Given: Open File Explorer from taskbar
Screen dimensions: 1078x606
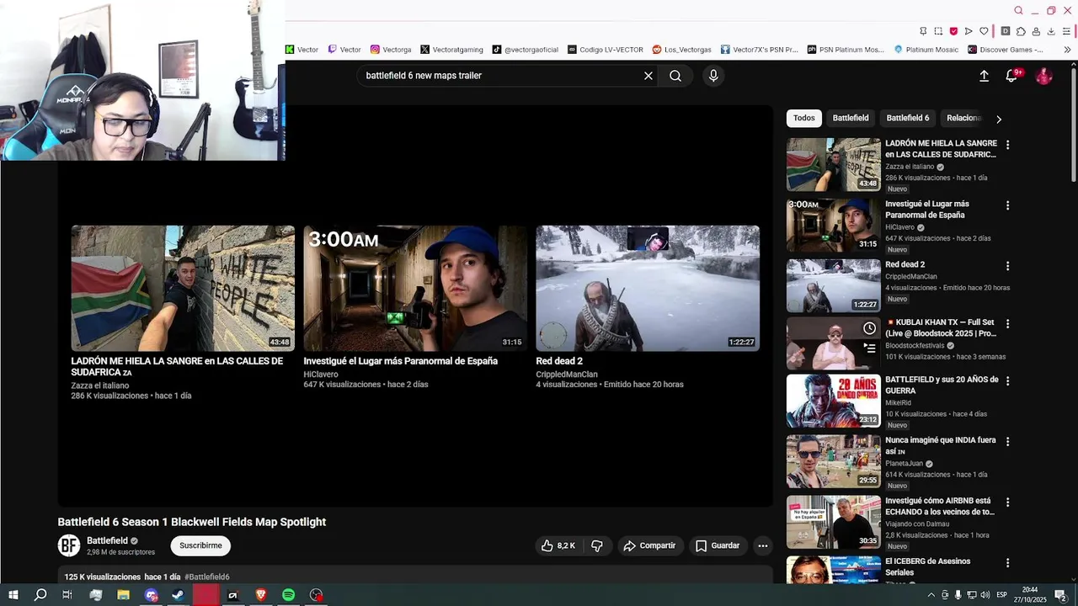Looking at the screenshot, I should [x=123, y=595].
